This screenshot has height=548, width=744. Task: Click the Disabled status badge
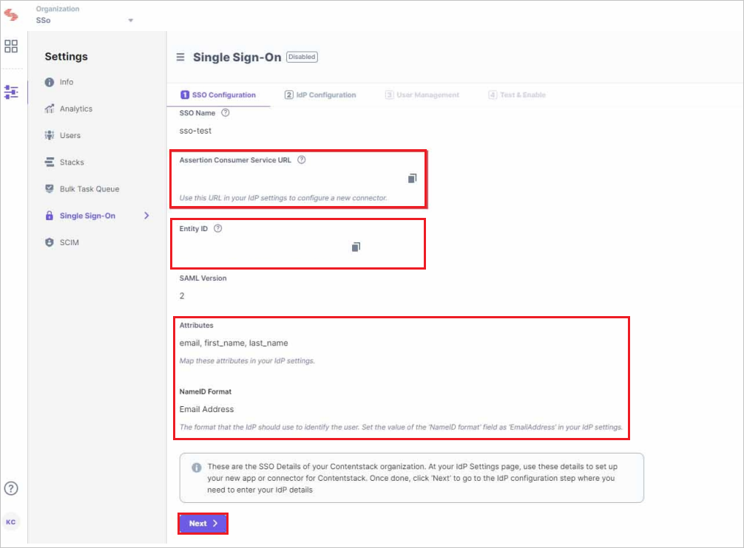click(301, 57)
